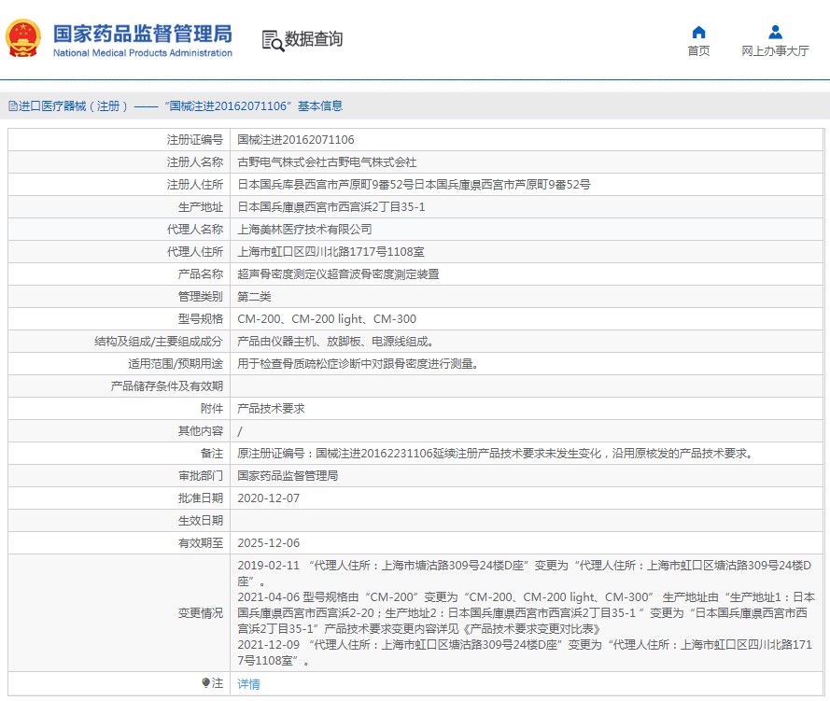Image resolution: width=830 pixels, height=701 pixels.
Task: Select the 2019-02-11 change record line
Action: pyautogui.click(x=524, y=573)
